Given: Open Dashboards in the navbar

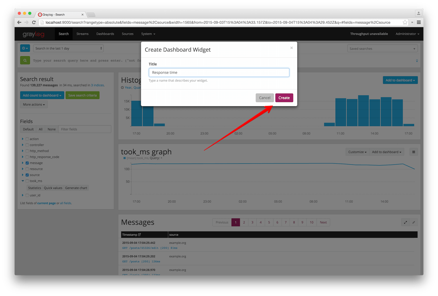Looking at the screenshot, I should click(105, 34).
